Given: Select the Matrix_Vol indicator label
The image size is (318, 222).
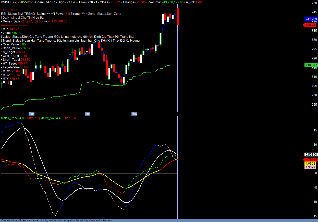Looking at the screenshot, I should click(51, 118).
